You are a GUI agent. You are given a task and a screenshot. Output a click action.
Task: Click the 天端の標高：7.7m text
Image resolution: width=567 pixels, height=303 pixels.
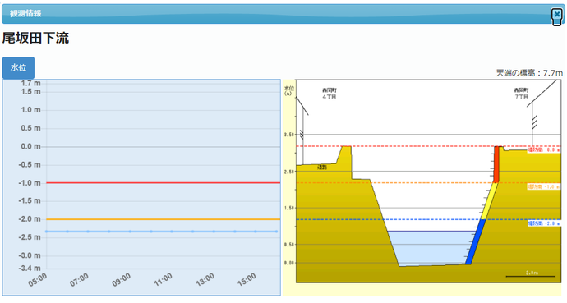click(x=529, y=73)
